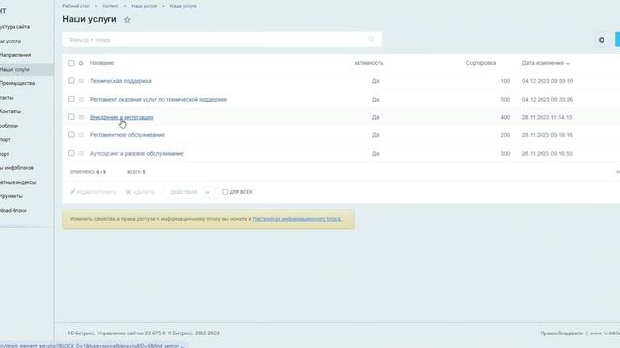Viewport: 620px width, 348px height.
Task: Open the Действия dropdown
Action: [188, 192]
